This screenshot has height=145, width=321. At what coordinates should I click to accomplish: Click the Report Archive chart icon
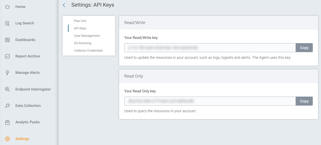(x=7, y=56)
